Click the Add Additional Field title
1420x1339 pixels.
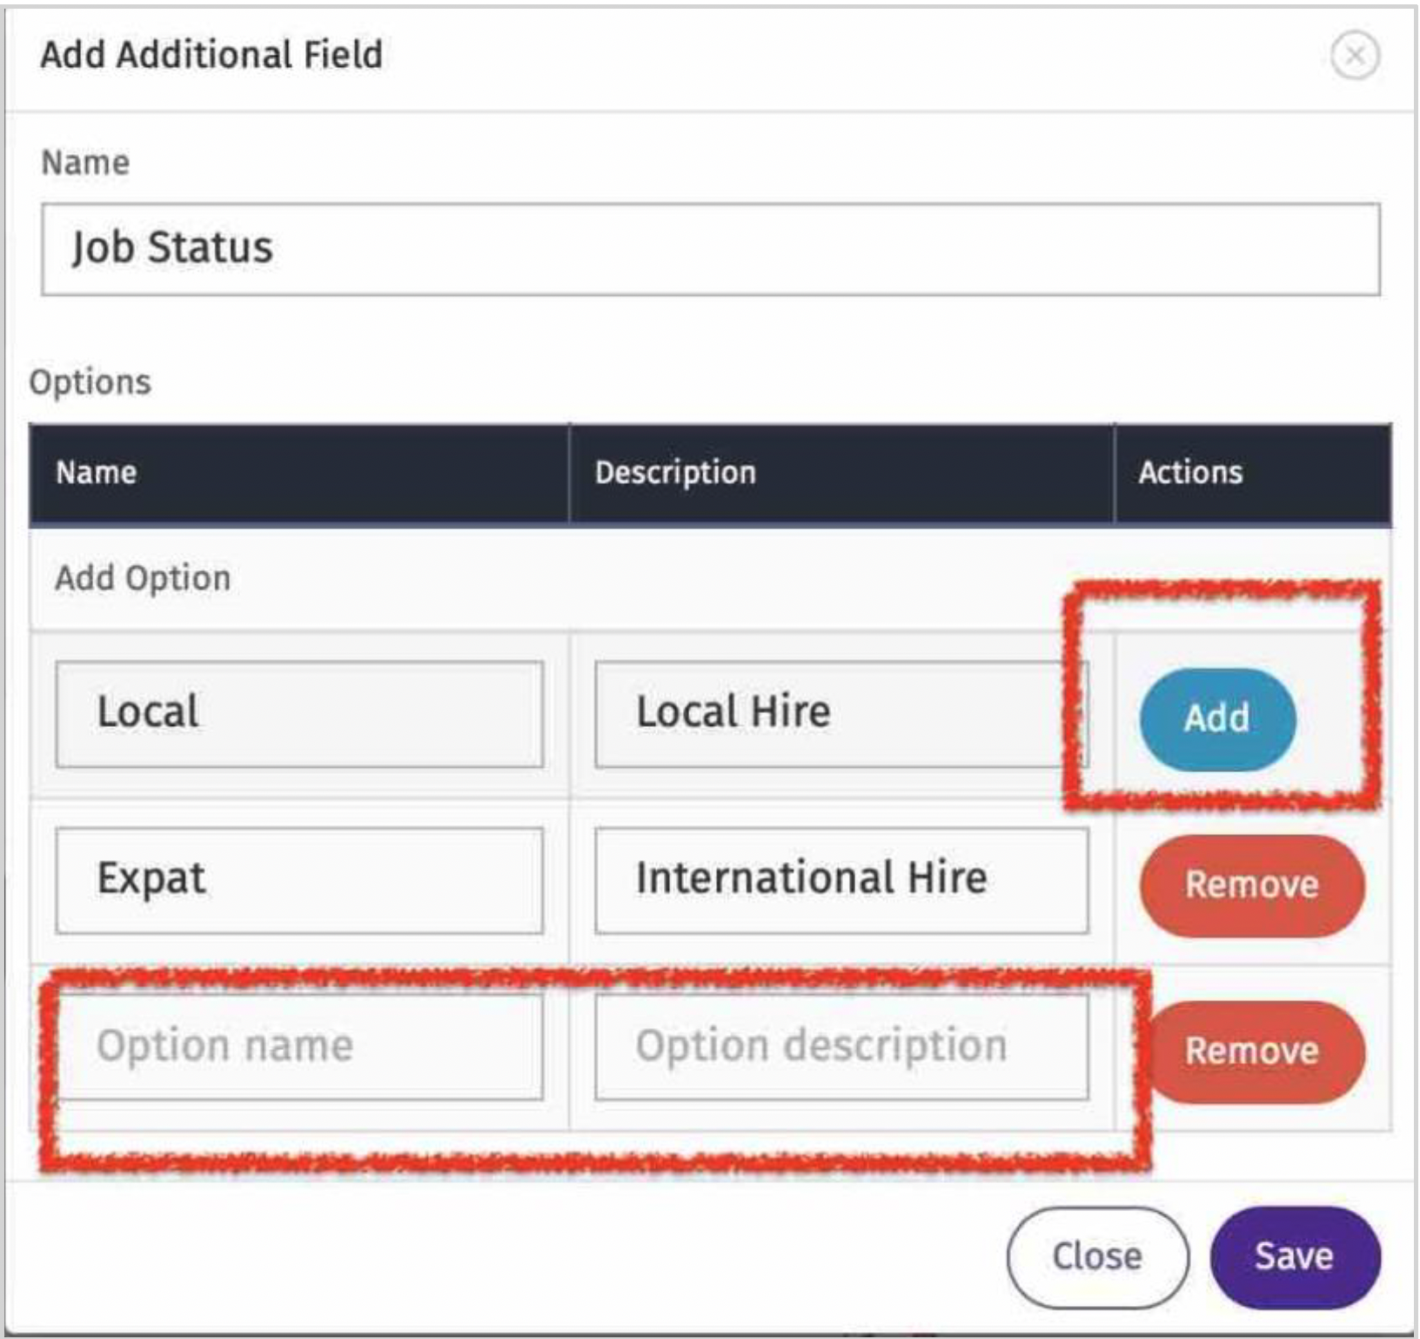pos(211,55)
